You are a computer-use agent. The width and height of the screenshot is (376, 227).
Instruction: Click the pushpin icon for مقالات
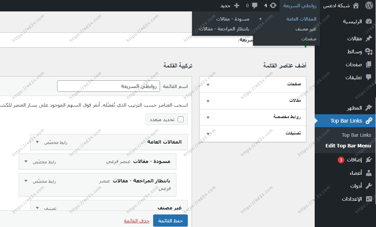[368, 38]
